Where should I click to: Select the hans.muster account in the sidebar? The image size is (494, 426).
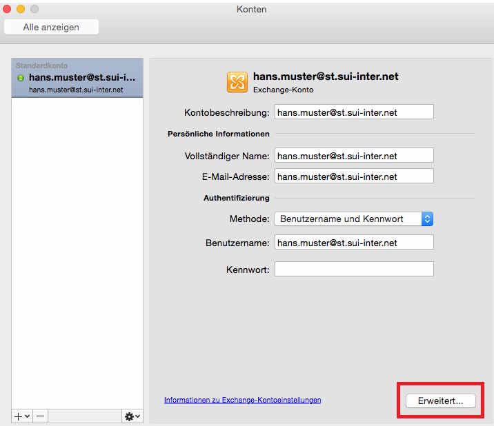tap(77, 83)
